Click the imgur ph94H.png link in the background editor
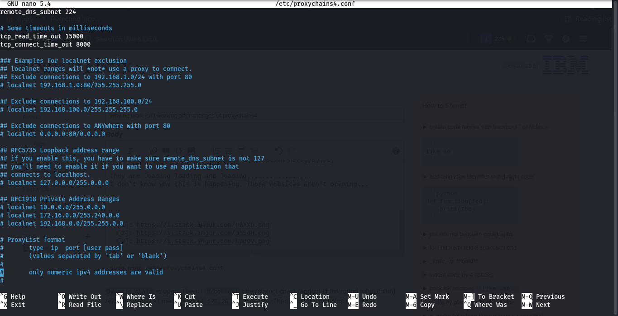The width and height of the screenshot is (618, 316). coord(203,233)
